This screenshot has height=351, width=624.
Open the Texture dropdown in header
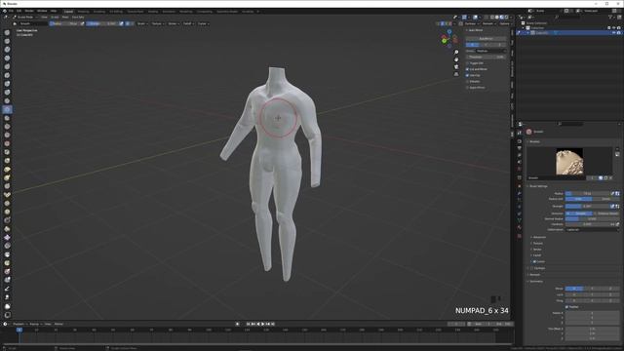click(x=158, y=23)
